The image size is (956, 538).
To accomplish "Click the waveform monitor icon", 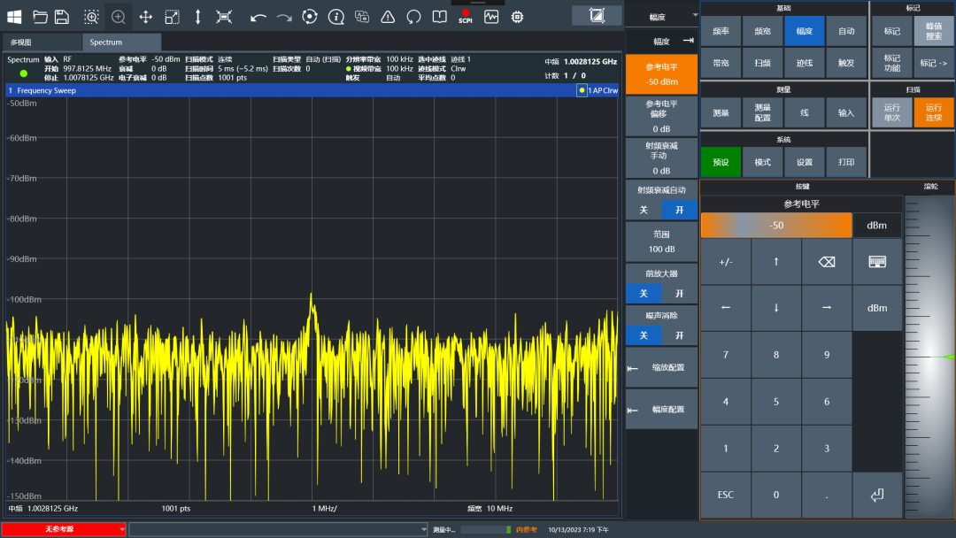I will tap(491, 17).
